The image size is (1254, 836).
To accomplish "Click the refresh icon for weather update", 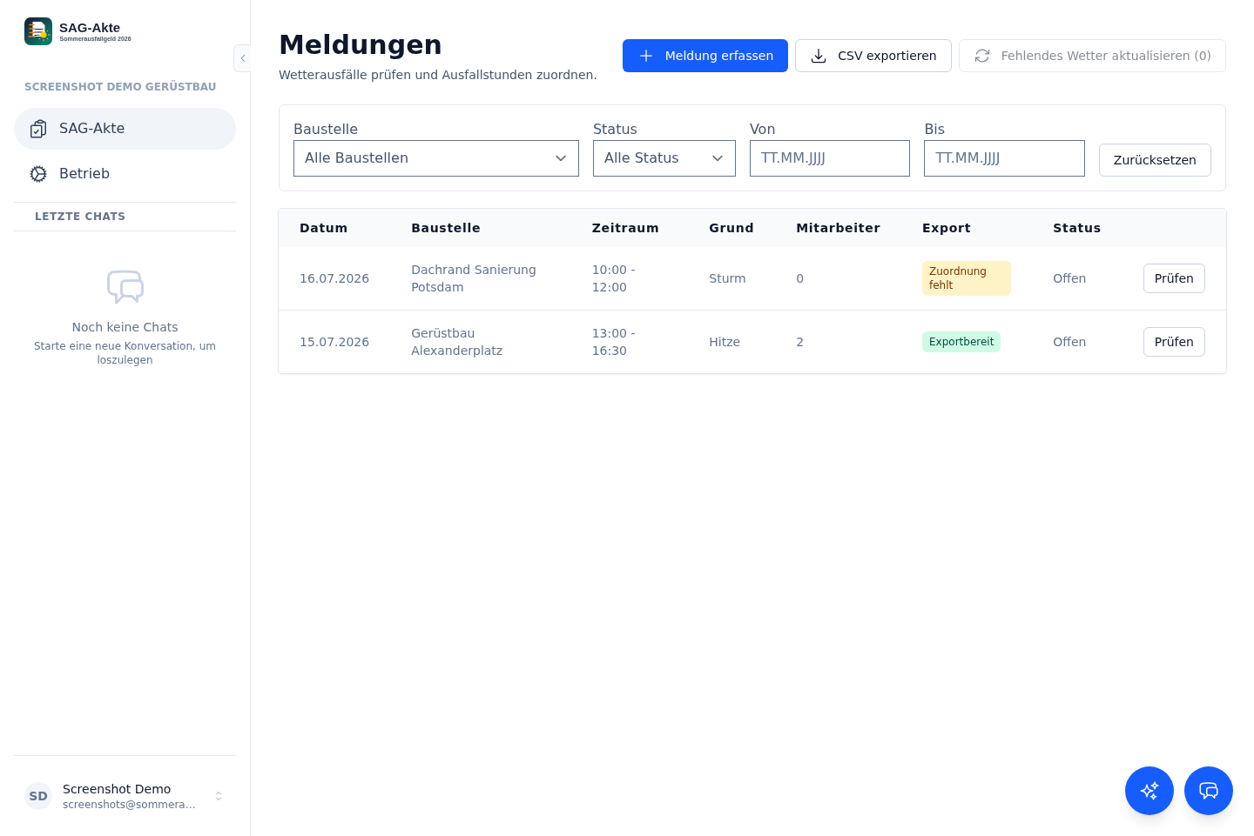I will [982, 56].
